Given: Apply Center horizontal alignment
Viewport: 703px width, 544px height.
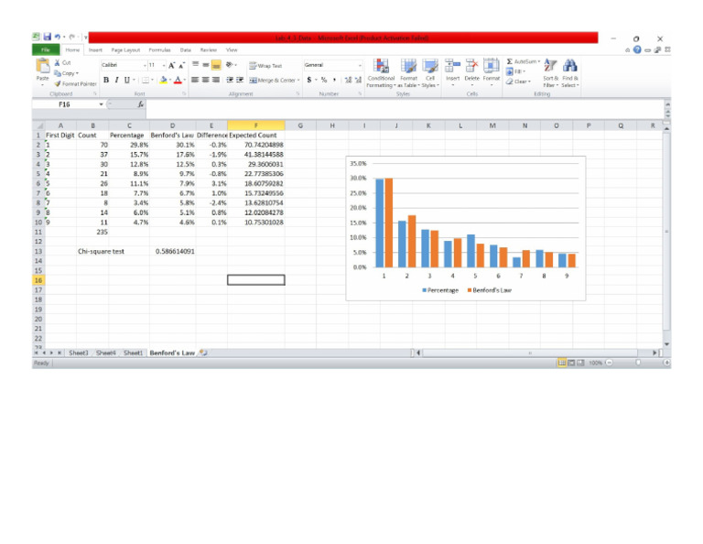Looking at the screenshot, I should (x=205, y=80).
